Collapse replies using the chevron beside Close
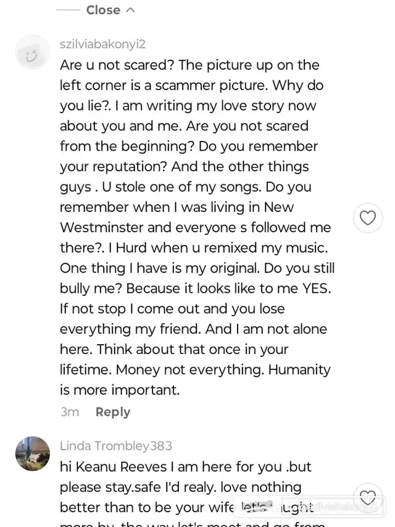The image size is (395, 527). click(x=130, y=10)
